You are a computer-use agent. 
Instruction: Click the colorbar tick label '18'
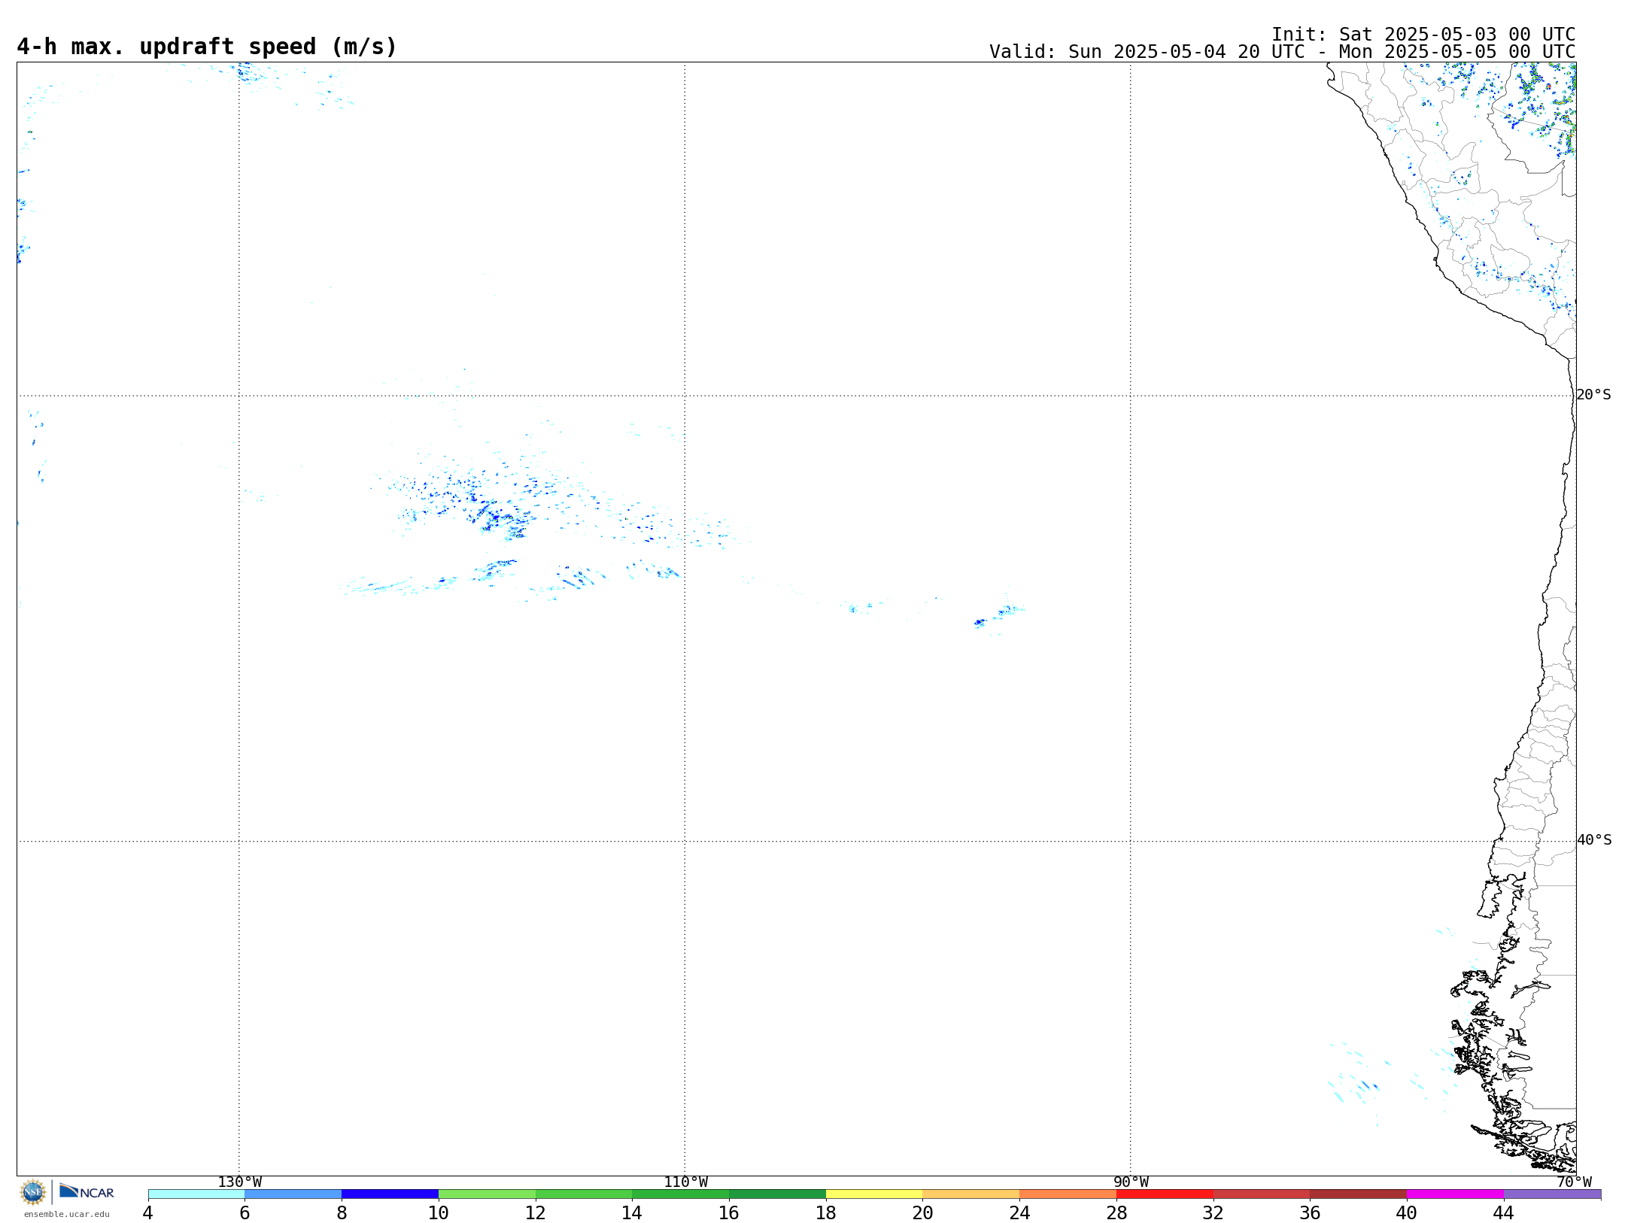click(x=826, y=1212)
